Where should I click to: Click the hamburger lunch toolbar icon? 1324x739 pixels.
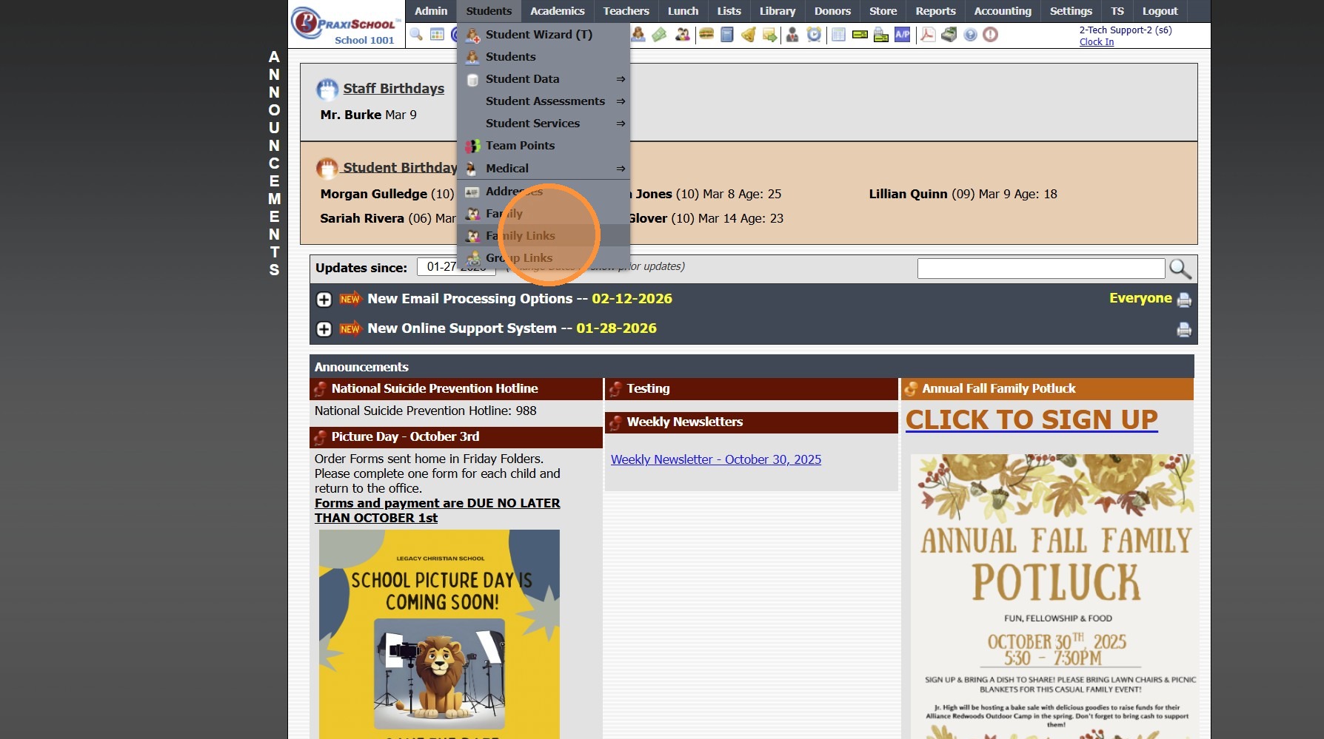(706, 34)
